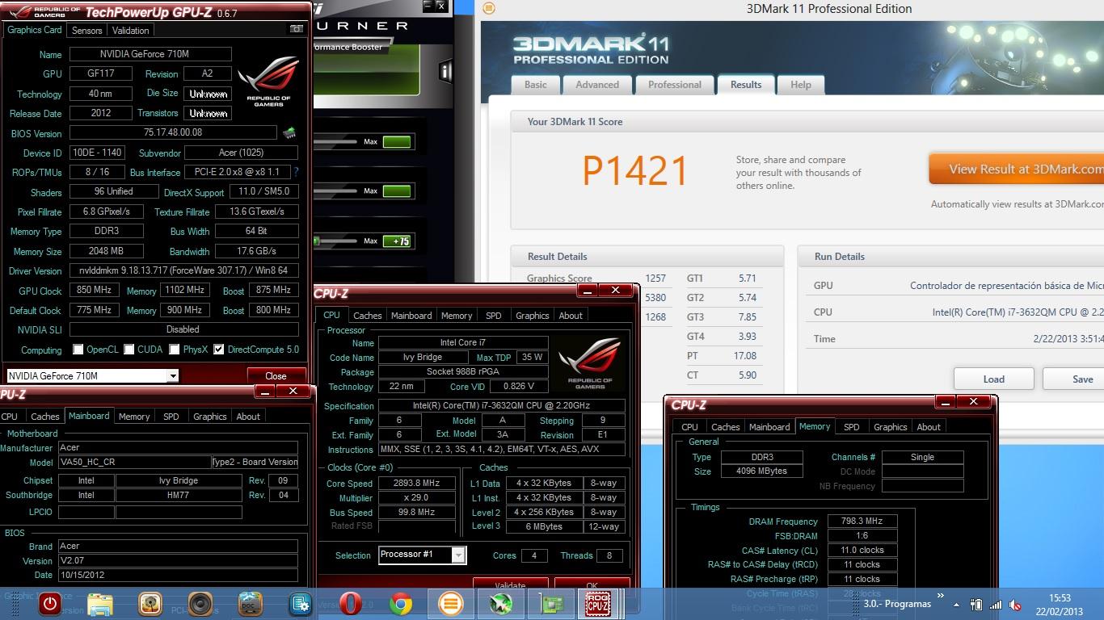Click the network signal tray icon

point(996,604)
